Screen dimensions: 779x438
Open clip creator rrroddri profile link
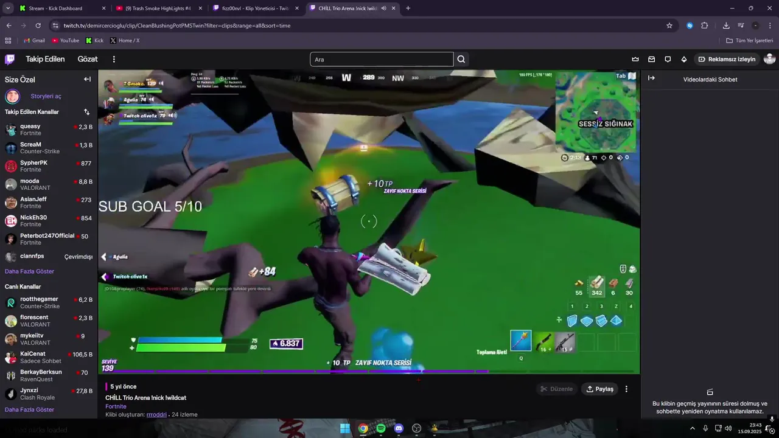(156, 414)
